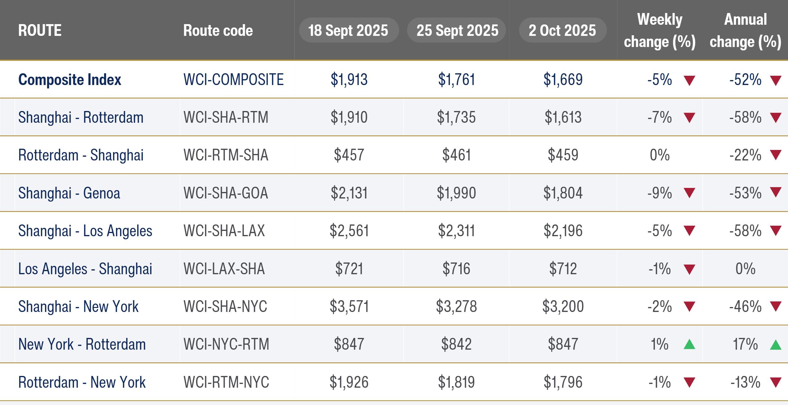The width and height of the screenshot is (788, 405).
Task: Click the Weekly change (%) column header
Action: (659, 30)
